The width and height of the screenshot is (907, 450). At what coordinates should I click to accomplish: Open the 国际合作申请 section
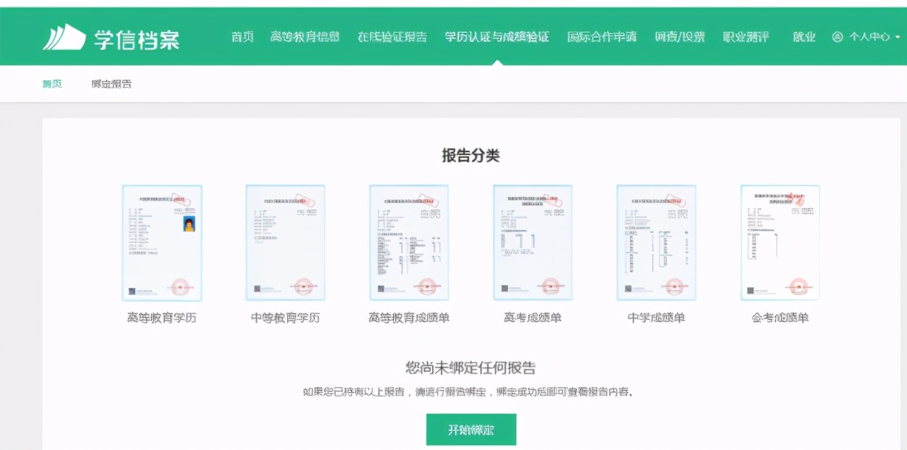[602, 37]
